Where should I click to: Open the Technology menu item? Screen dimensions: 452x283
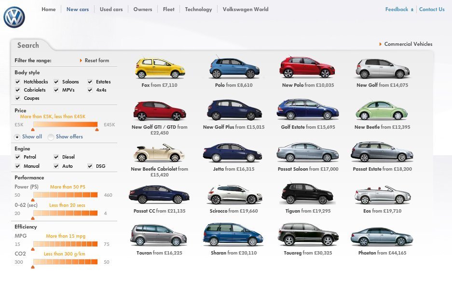[x=198, y=9]
